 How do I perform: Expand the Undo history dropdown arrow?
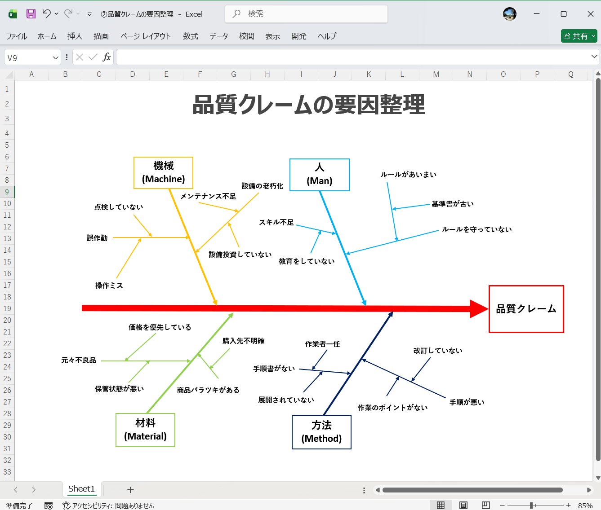tap(56, 14)
